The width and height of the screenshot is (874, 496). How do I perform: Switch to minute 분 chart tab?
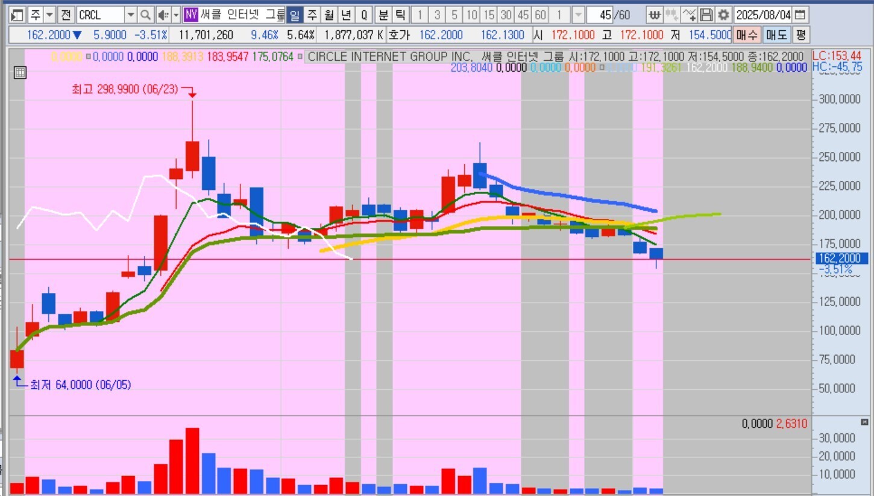(x=383, y=15)
